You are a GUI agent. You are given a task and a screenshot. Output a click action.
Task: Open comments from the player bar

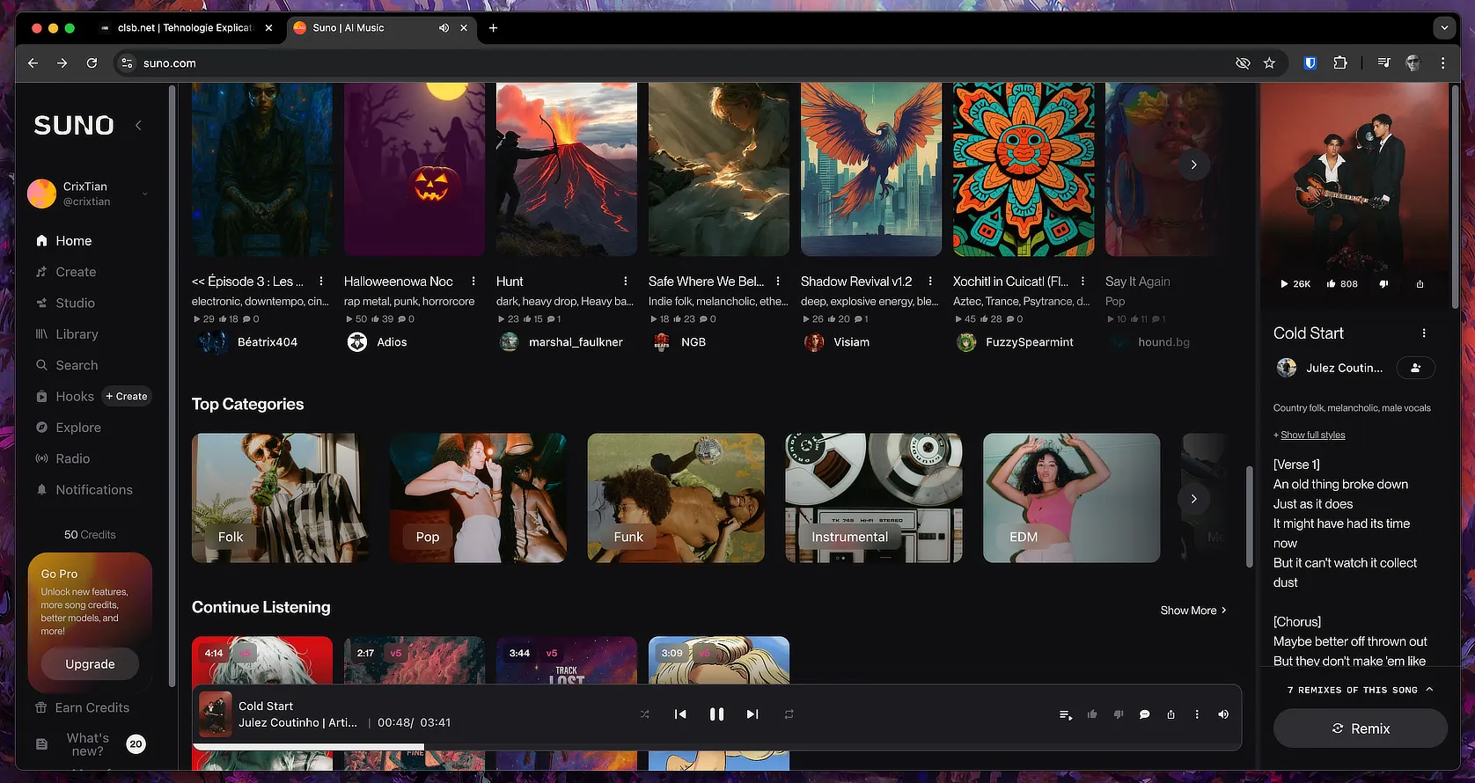1144,714
